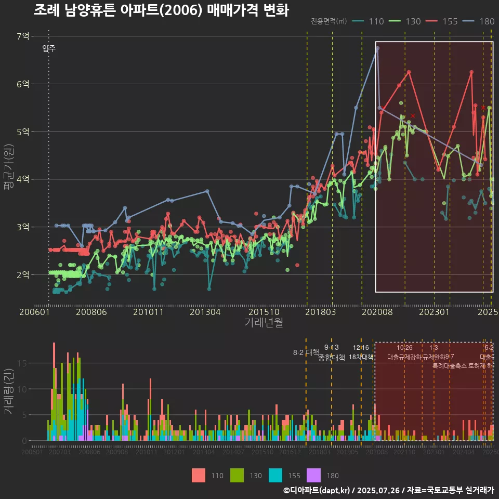Click the '3억' y-axis tick label
This screenshot has width=499, height=499.
click(23, 227)
